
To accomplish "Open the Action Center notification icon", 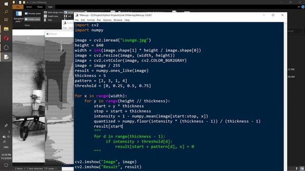I will point(6,165).
